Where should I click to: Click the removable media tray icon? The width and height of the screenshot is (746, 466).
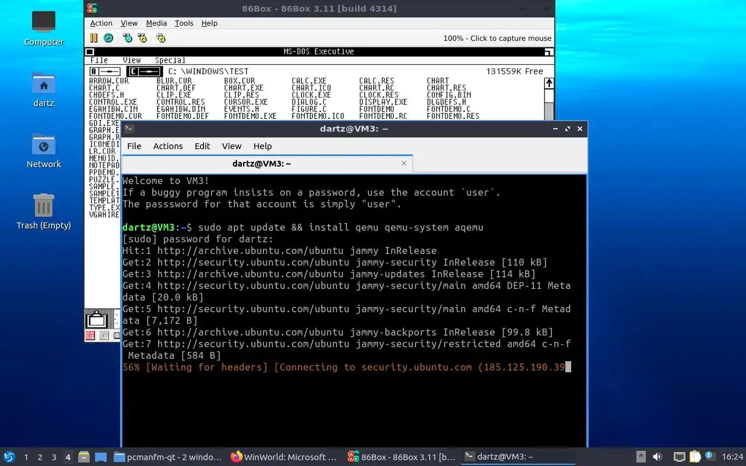(x=641, y=457)
